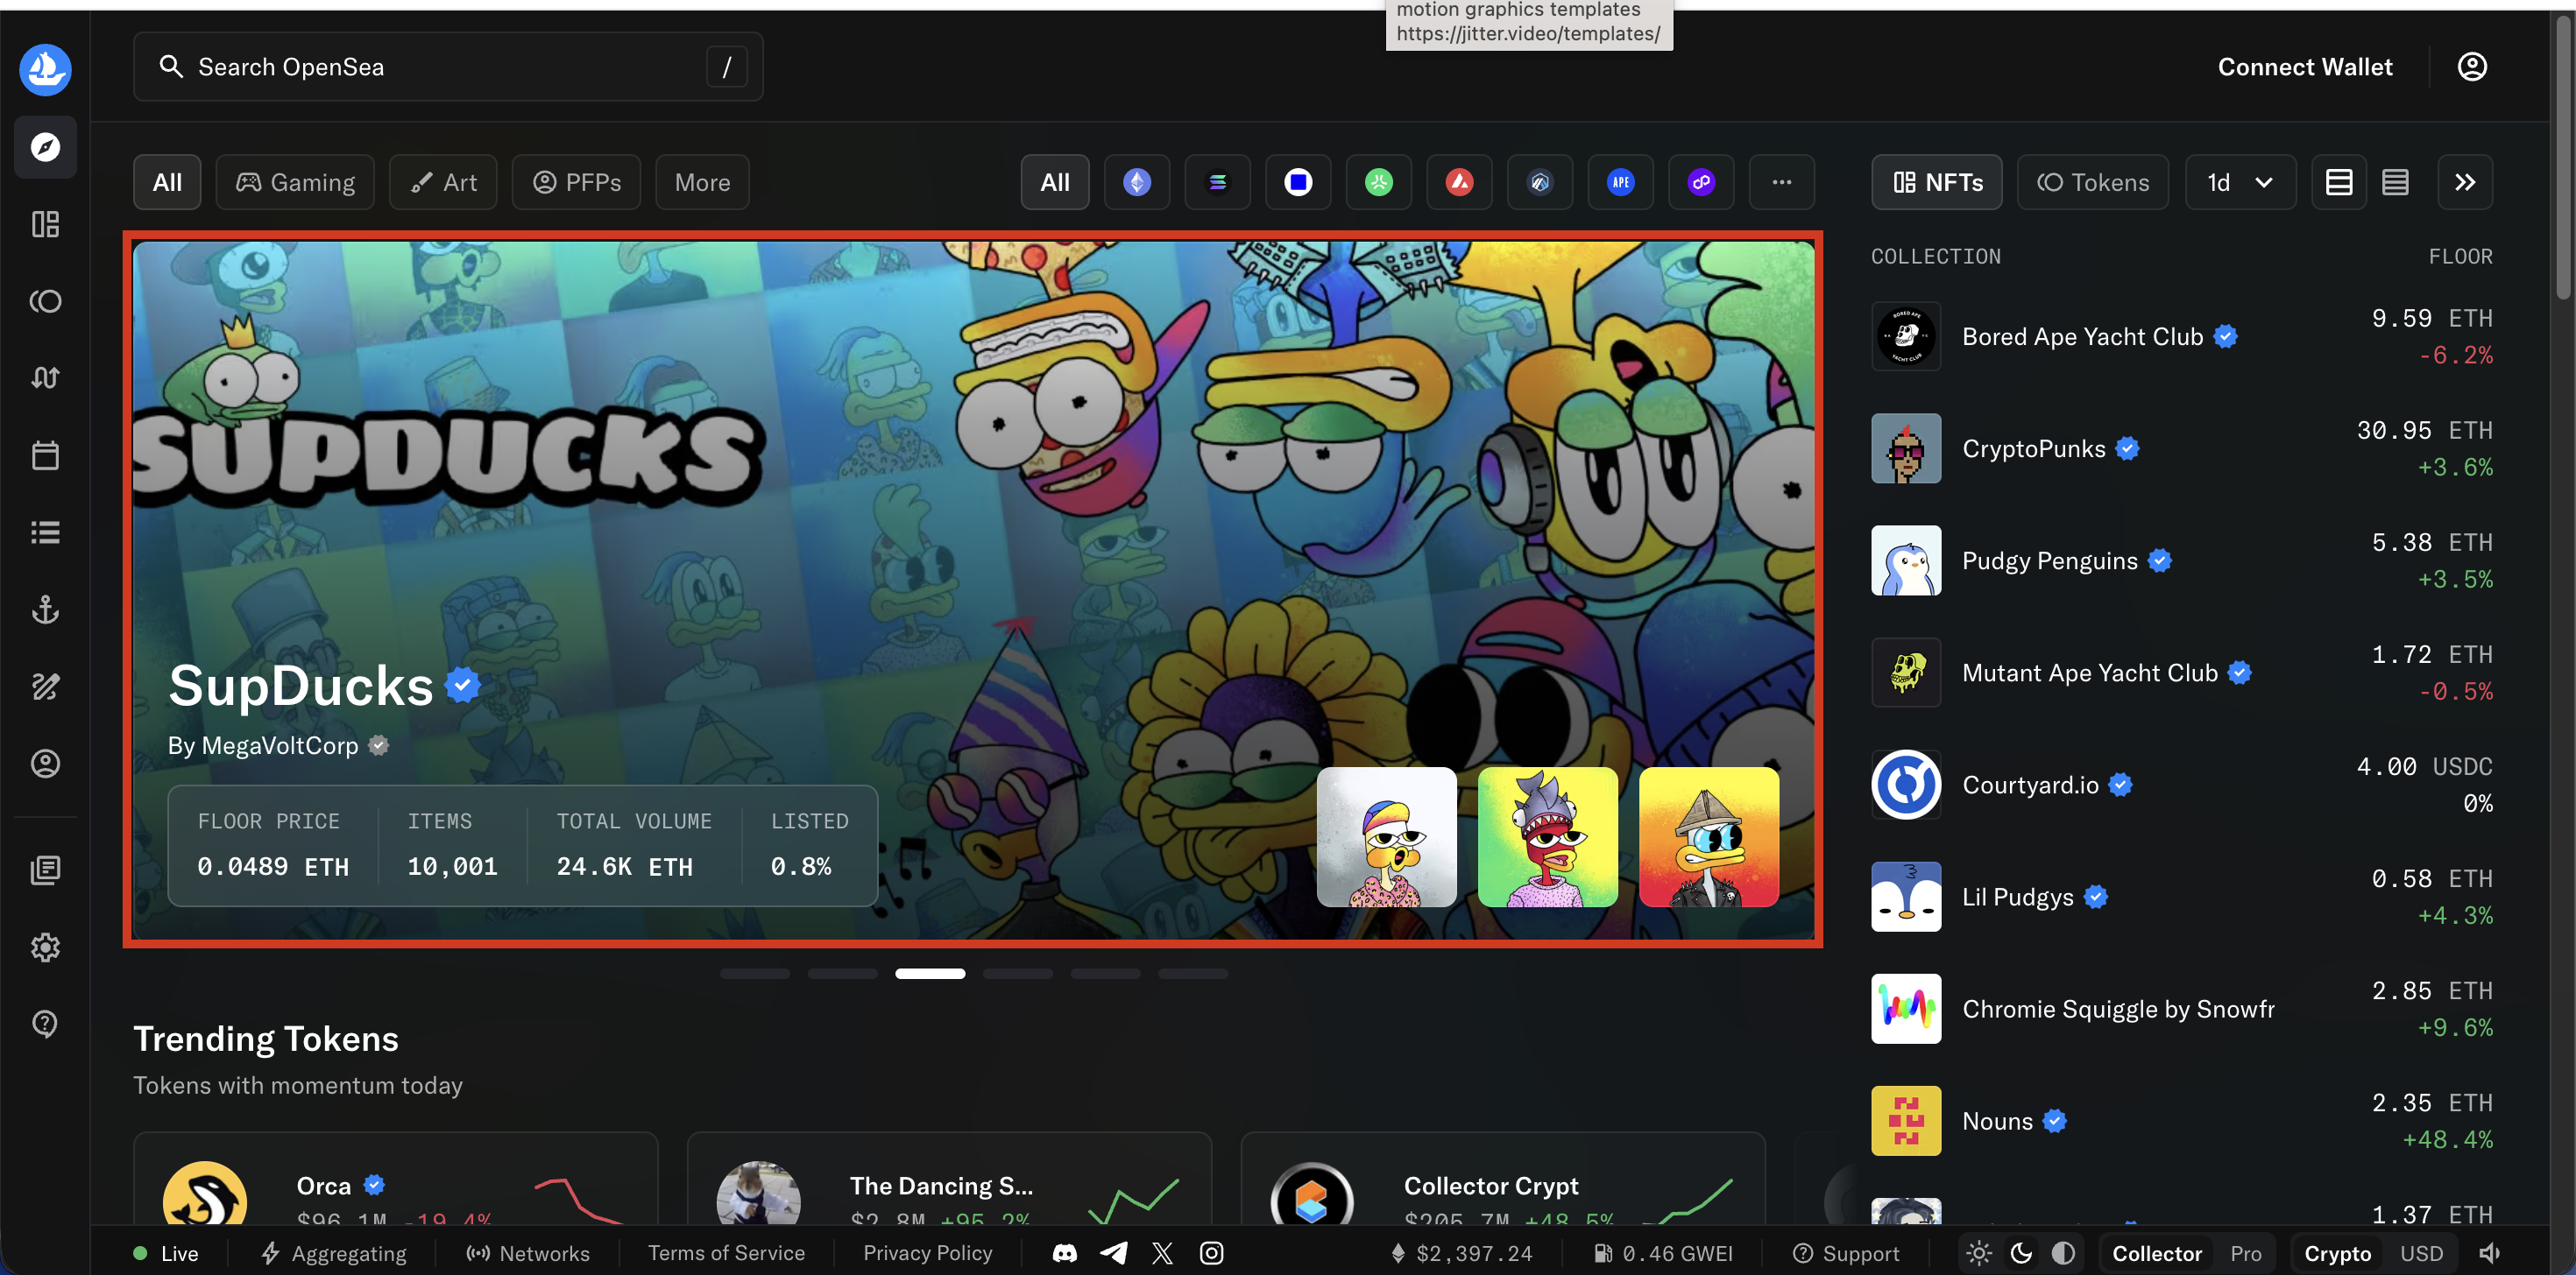The image size is (2576, 1275).
Task: Switch to the Tokens tab
Action: click(x=2093, y=182)
